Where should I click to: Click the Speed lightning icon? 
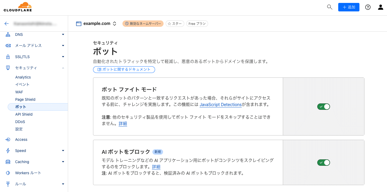(x=7, y=150)
